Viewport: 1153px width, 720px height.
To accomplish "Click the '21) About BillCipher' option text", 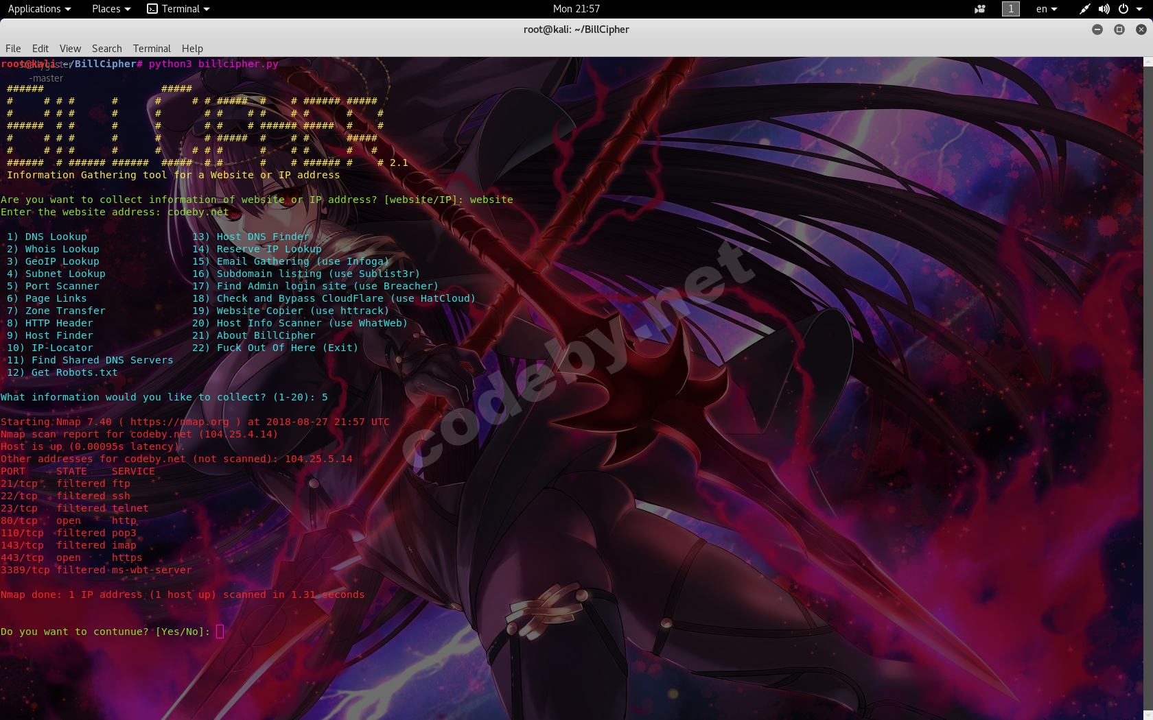I will [x=254, y=335].
